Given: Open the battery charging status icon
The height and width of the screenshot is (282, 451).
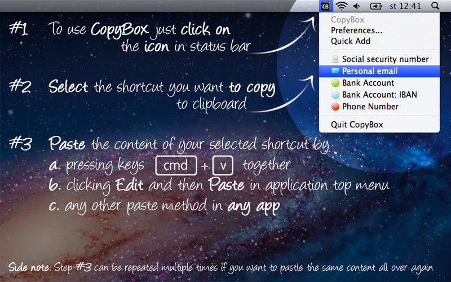Looking at the screenshot, I should click(x=376, y=6).
